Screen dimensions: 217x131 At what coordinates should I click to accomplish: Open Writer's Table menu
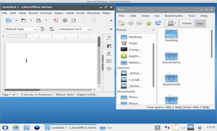tap(70, 13)
